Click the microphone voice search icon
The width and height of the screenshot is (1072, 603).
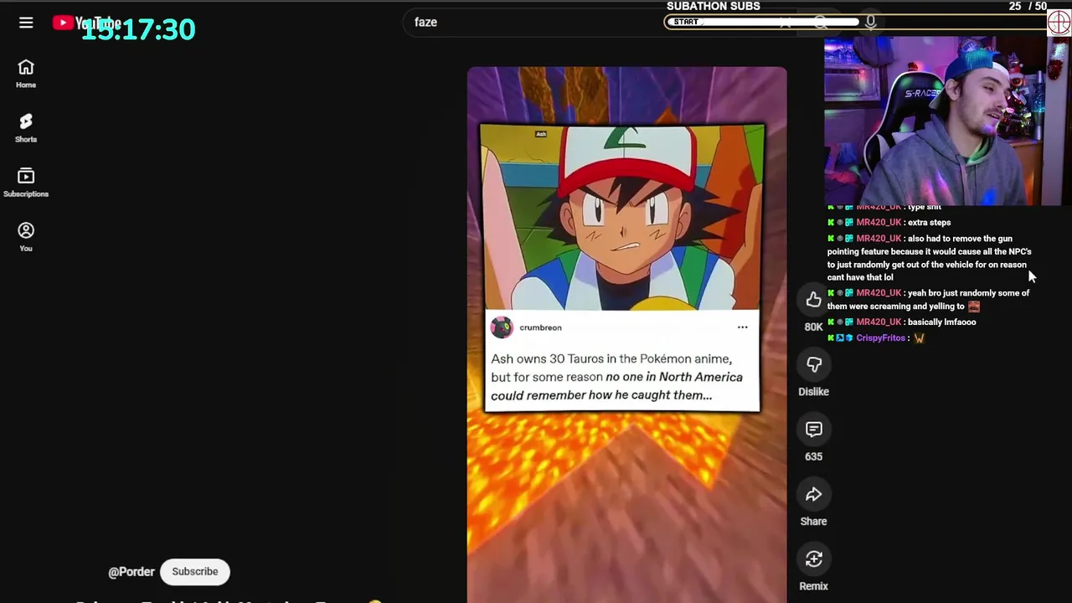click(x=871, y=23)
